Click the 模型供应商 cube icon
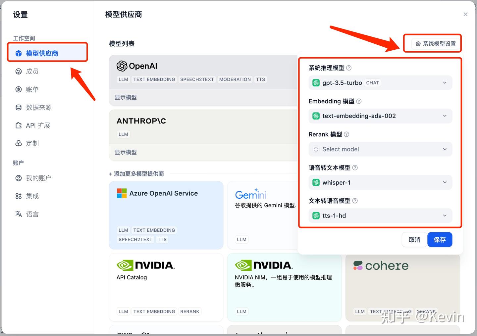Viewport: 477px width, 336px height. 19,53
